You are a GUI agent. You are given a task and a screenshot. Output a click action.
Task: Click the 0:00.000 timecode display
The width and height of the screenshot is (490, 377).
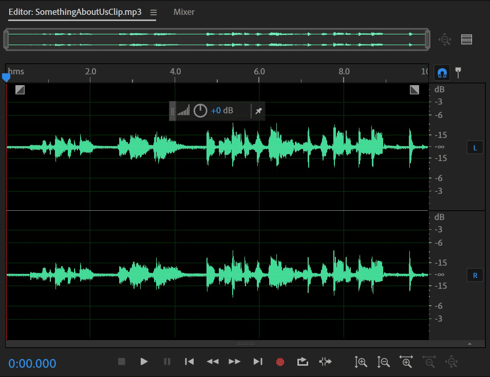[32, 364]
